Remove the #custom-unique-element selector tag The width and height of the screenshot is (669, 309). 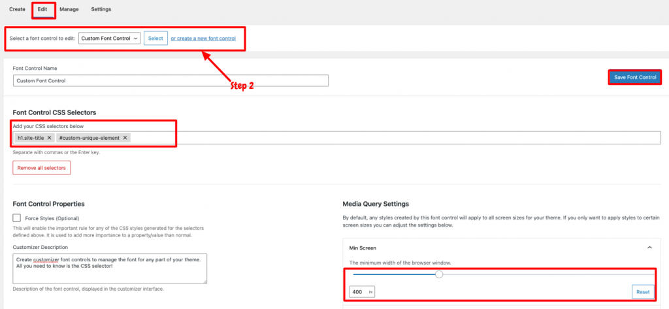point(125,138)
